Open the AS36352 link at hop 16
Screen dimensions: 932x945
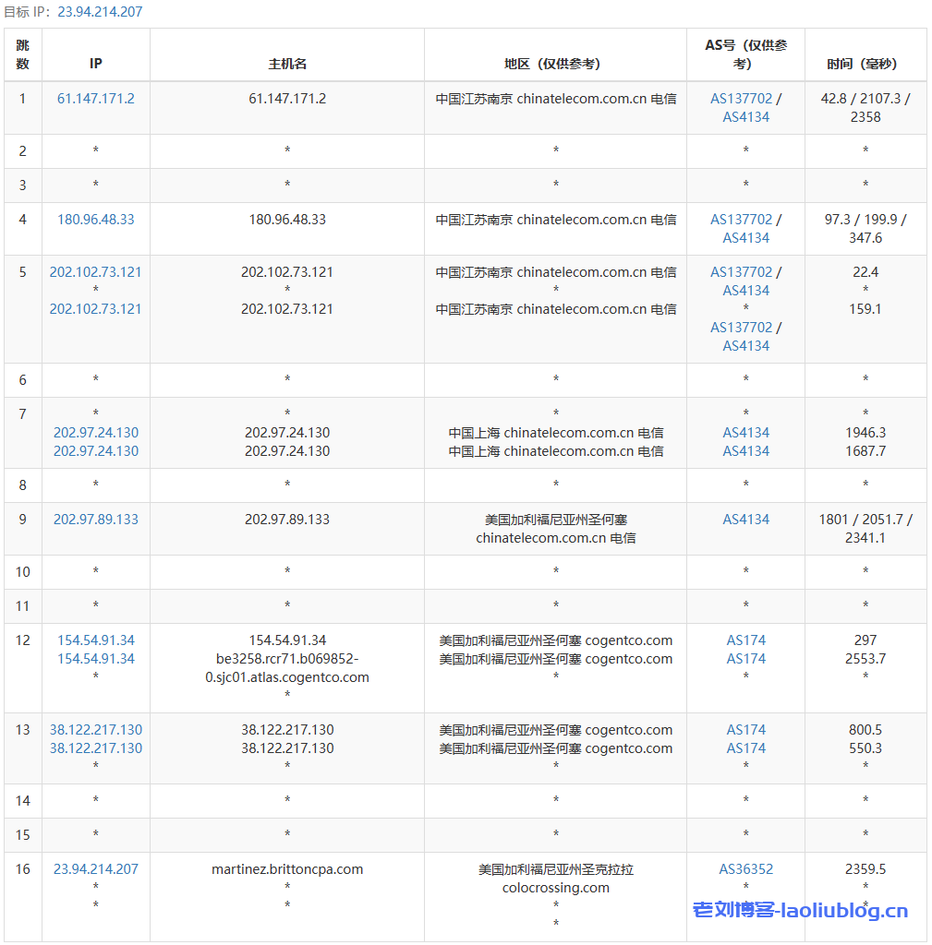click(x=744, y=868)
